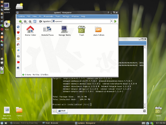Switch to system:/ - Konqueror taskbar entry
The width and height of the screenshot is (166, 125).
click(x=85, y=123)
